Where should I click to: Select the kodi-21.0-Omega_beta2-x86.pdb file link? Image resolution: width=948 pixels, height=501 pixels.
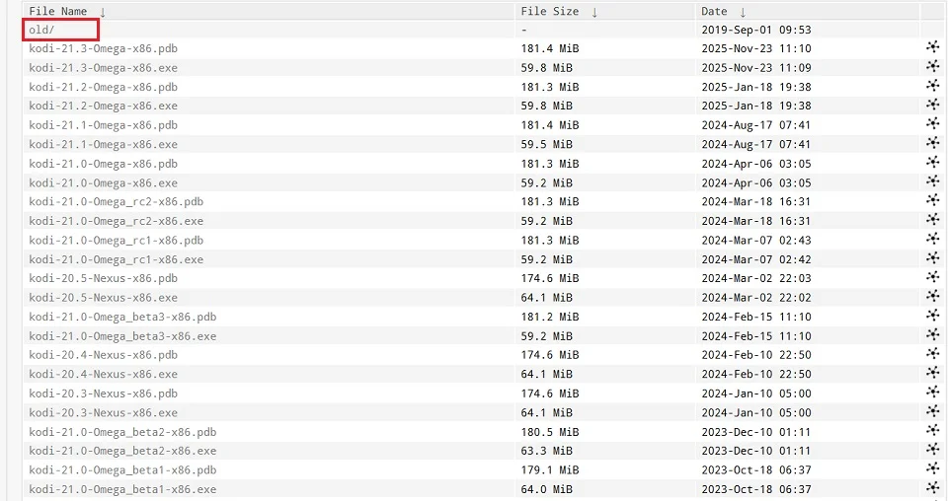point(121,432)
